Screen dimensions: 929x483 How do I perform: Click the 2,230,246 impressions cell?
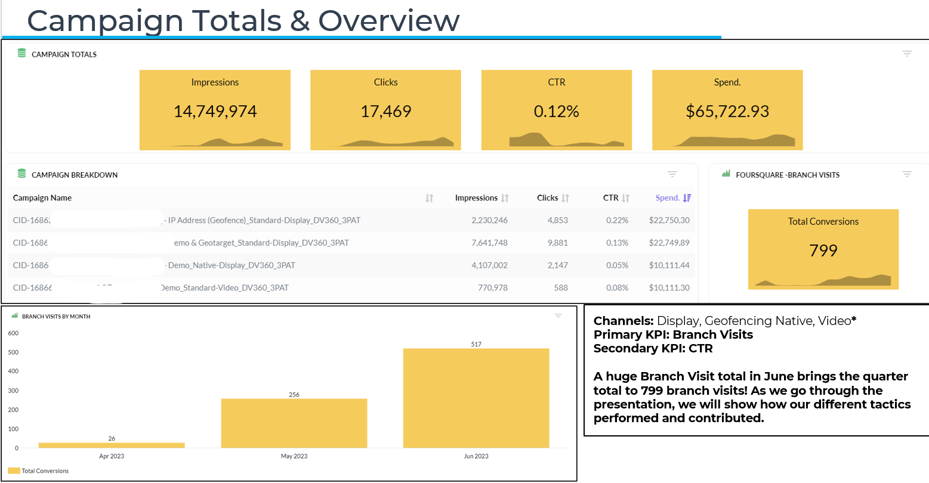click(x=489, y=221)
